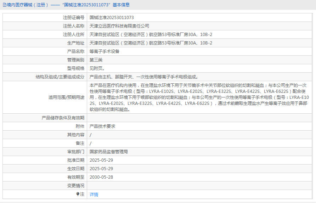Click the slash value in 其他内容 row

pyautogui.click(x=90, y=135)
